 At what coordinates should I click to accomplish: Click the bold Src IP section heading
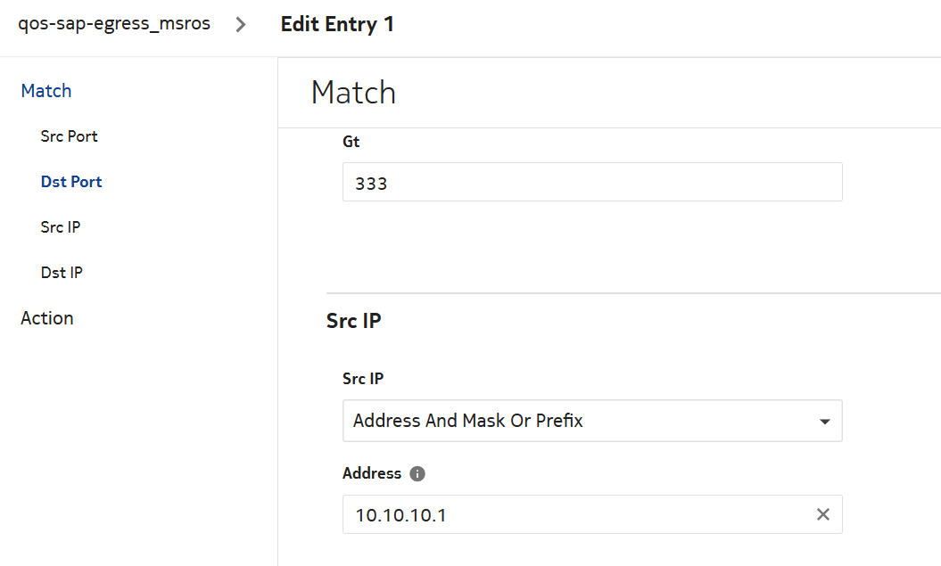[354, 321]
